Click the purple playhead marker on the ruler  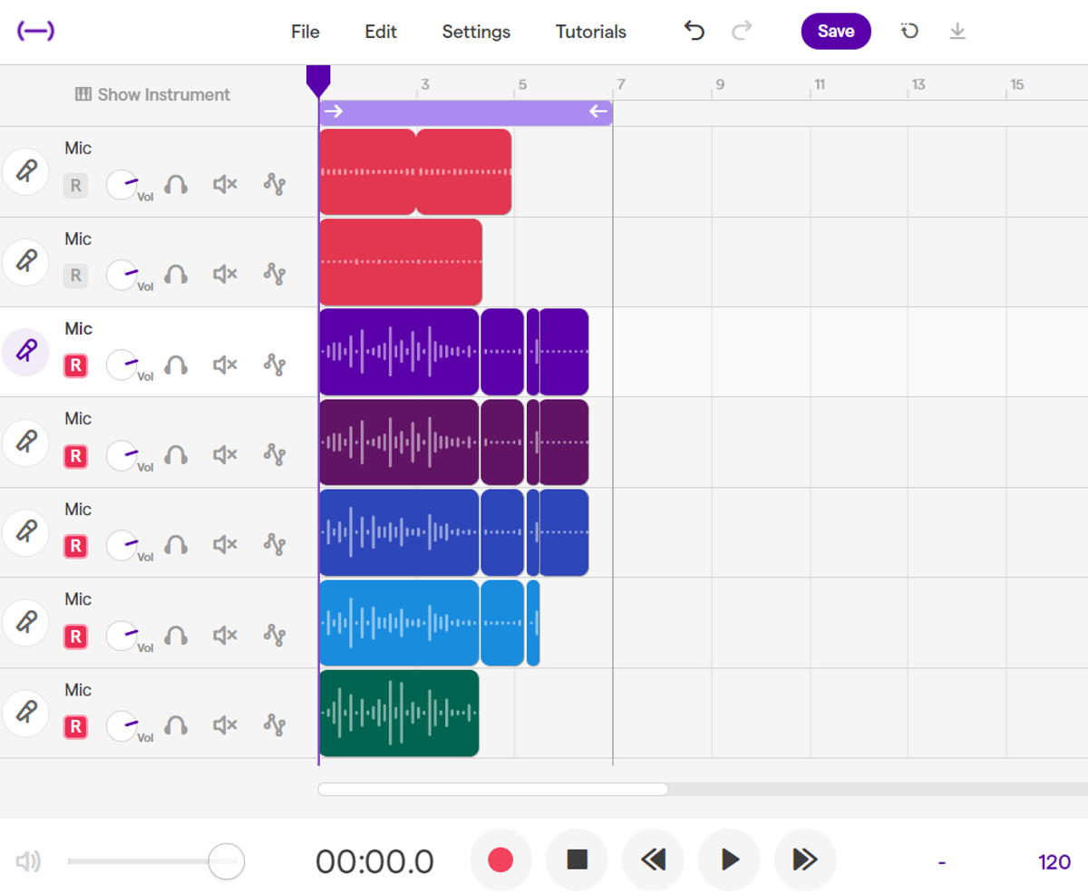(x=318, y=80)
